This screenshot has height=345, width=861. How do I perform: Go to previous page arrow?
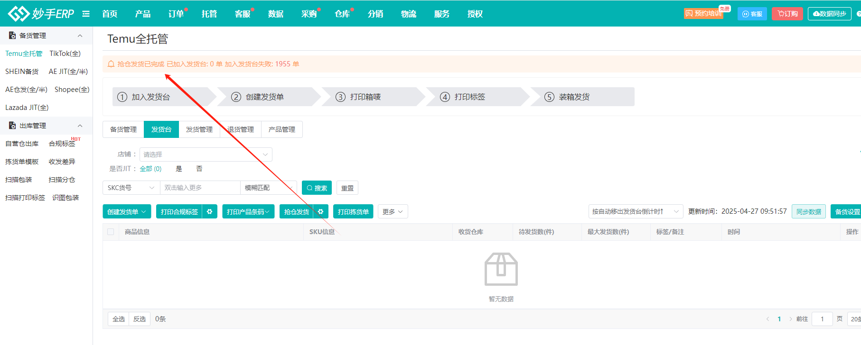(767, 319)
